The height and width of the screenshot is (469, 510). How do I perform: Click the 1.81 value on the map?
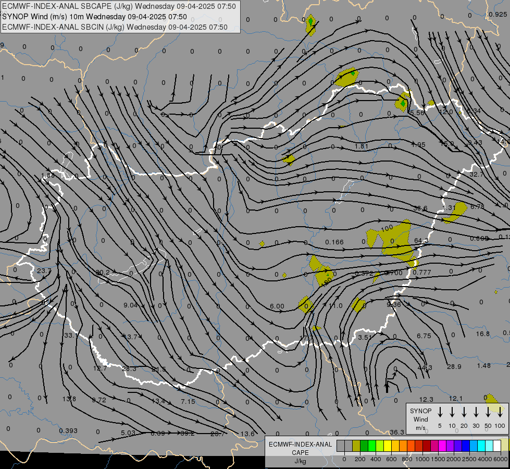[362, 146]
